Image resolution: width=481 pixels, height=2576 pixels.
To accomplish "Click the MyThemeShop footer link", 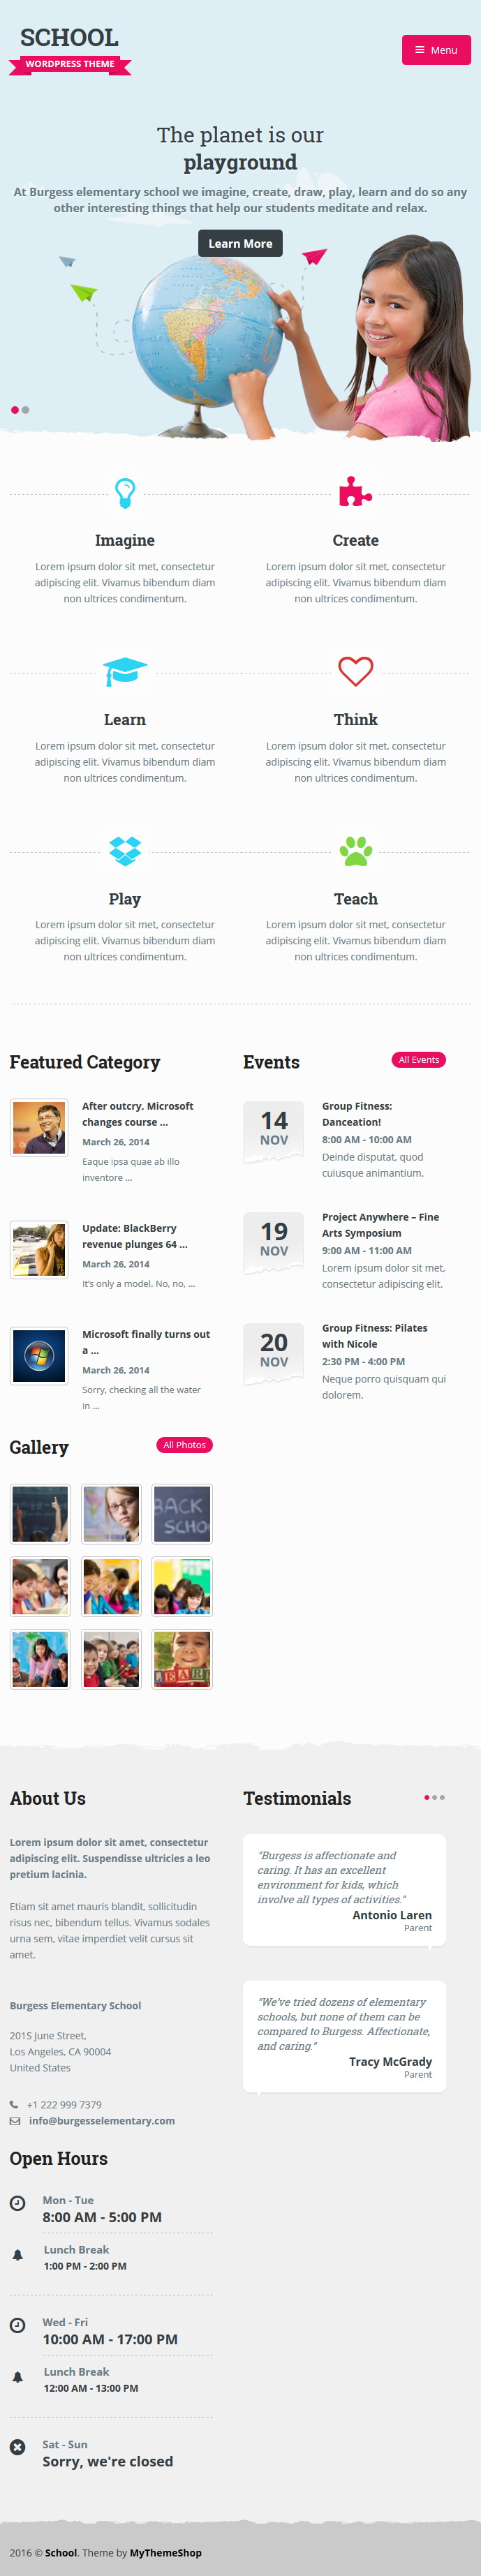I will tap(166, 2553).
